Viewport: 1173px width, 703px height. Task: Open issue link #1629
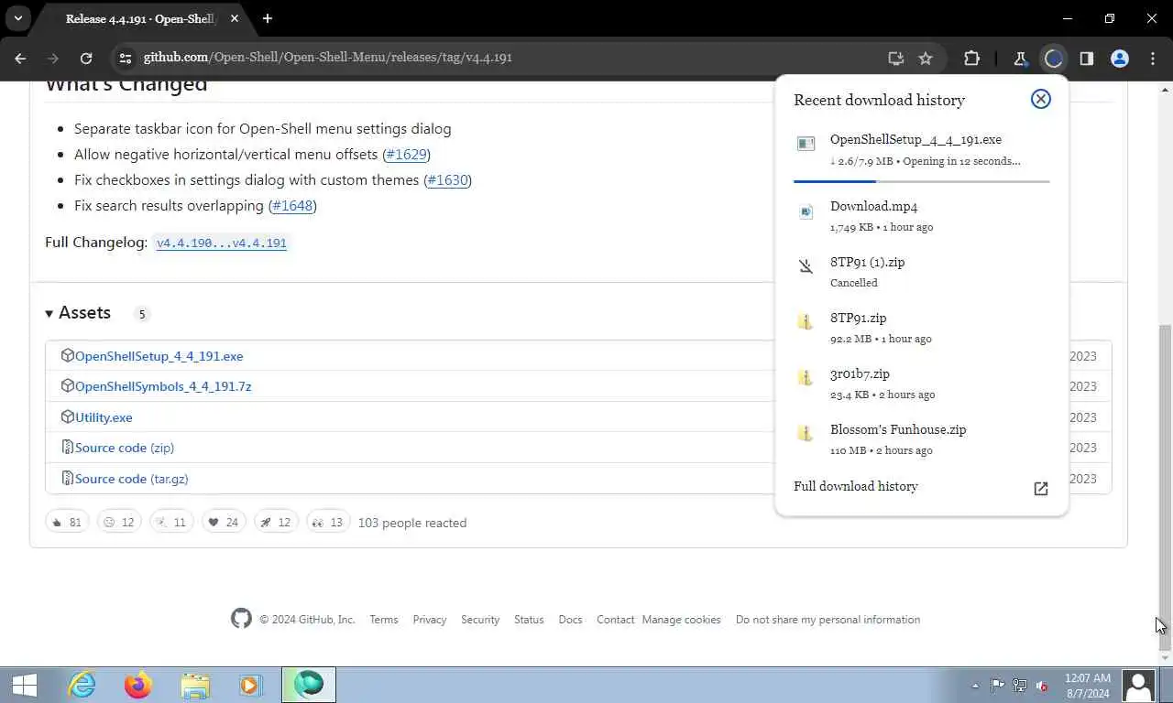[406, 155]
